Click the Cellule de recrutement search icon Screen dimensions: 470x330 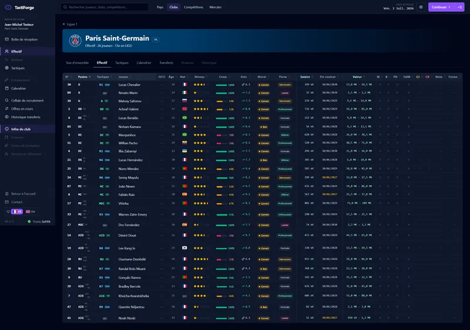pyautogui.click(x=7, y=100)
